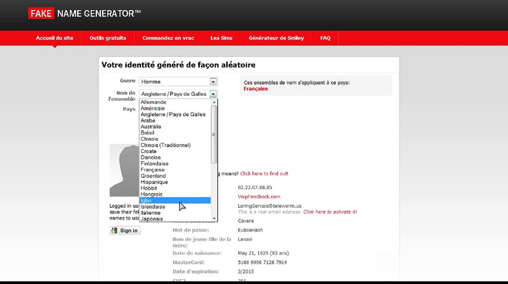Open the Générateur de Smiley page

click(276, 38)
